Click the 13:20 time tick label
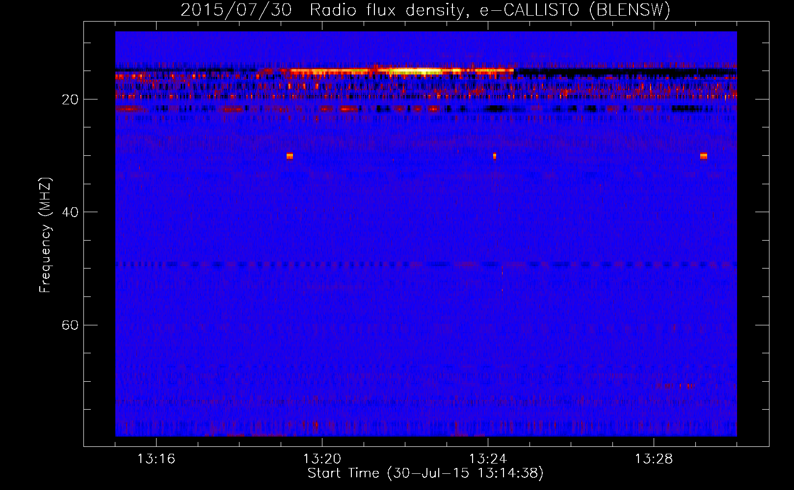This screenshot has height=490, width=794. coord(322,459)
